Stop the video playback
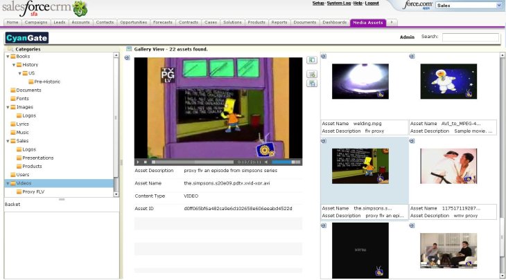506x280 pixels. pyautogui.click(x=146, y=162)
